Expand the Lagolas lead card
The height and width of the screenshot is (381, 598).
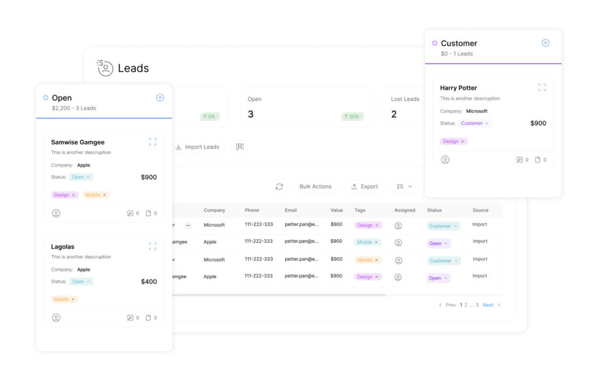coord(152,246)
